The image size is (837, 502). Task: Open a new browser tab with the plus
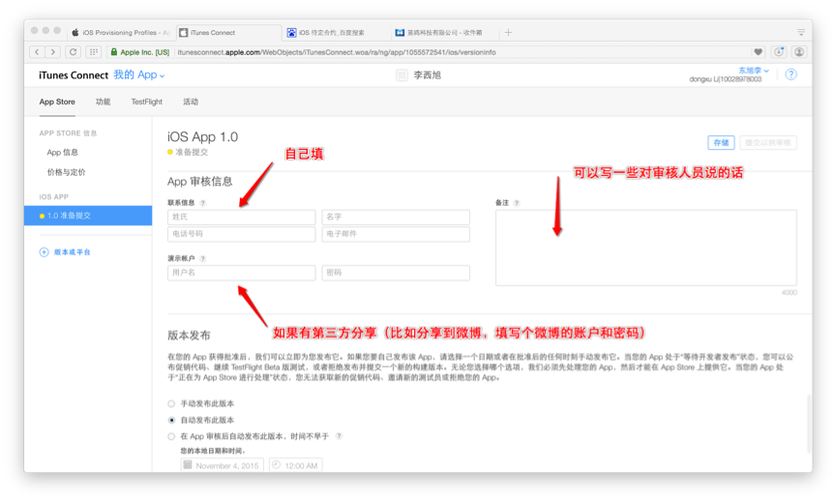pyautogui.click(x=508, y=33)
